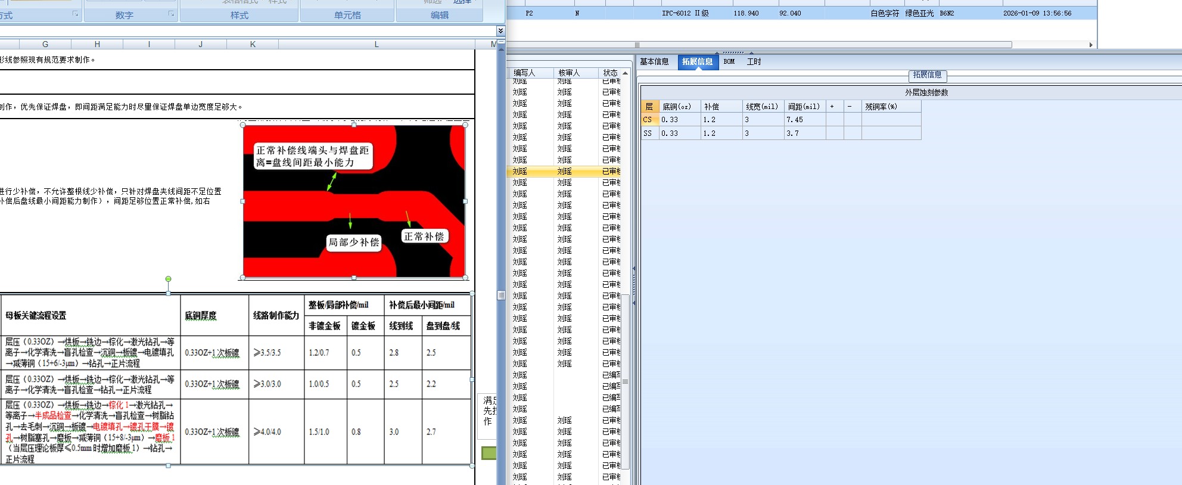Click the 线到线 sub-header cell
This screenshot has height=485, width=1182.
pos(403,326)
